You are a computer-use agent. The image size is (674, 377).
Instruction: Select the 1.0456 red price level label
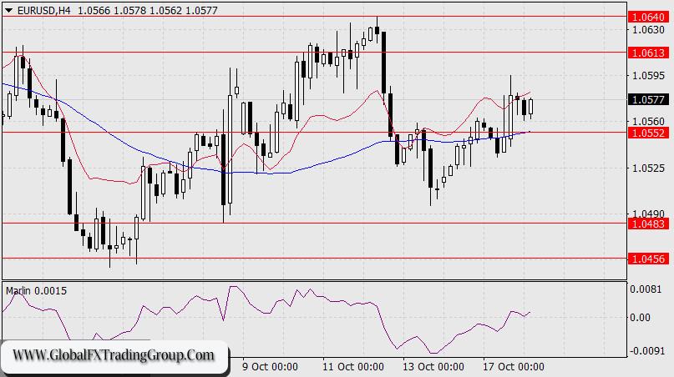[x=649, y=259]
